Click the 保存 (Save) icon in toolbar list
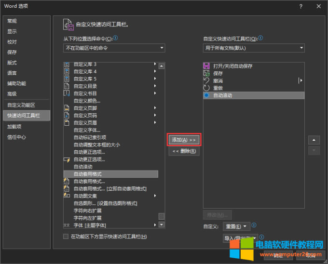The height and width of the screenshot is (264, 328). pos(206,73)
